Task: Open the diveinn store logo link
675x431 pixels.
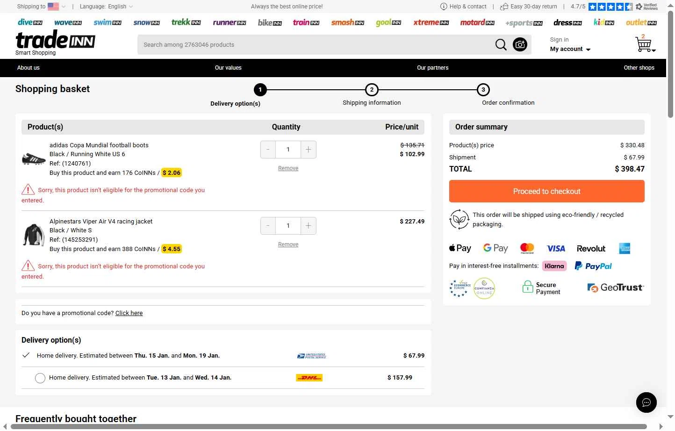Action: pos(30,22)
